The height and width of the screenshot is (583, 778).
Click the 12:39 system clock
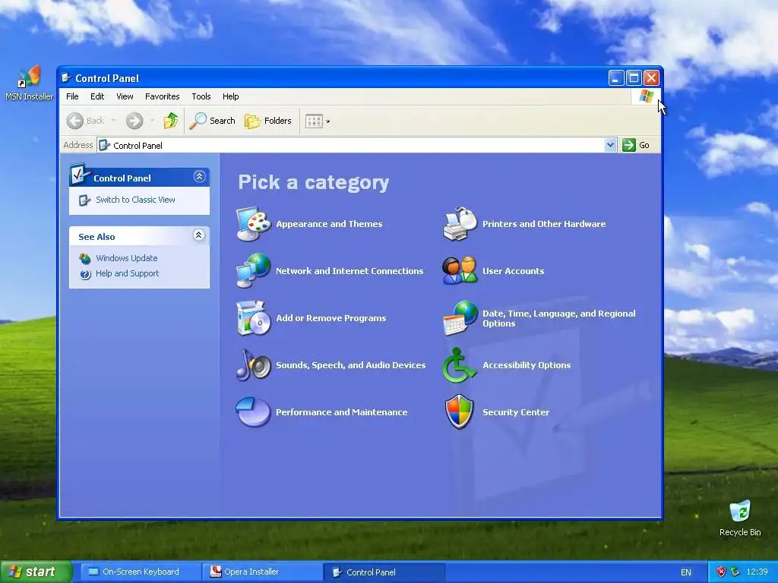[x=757, y=572]
